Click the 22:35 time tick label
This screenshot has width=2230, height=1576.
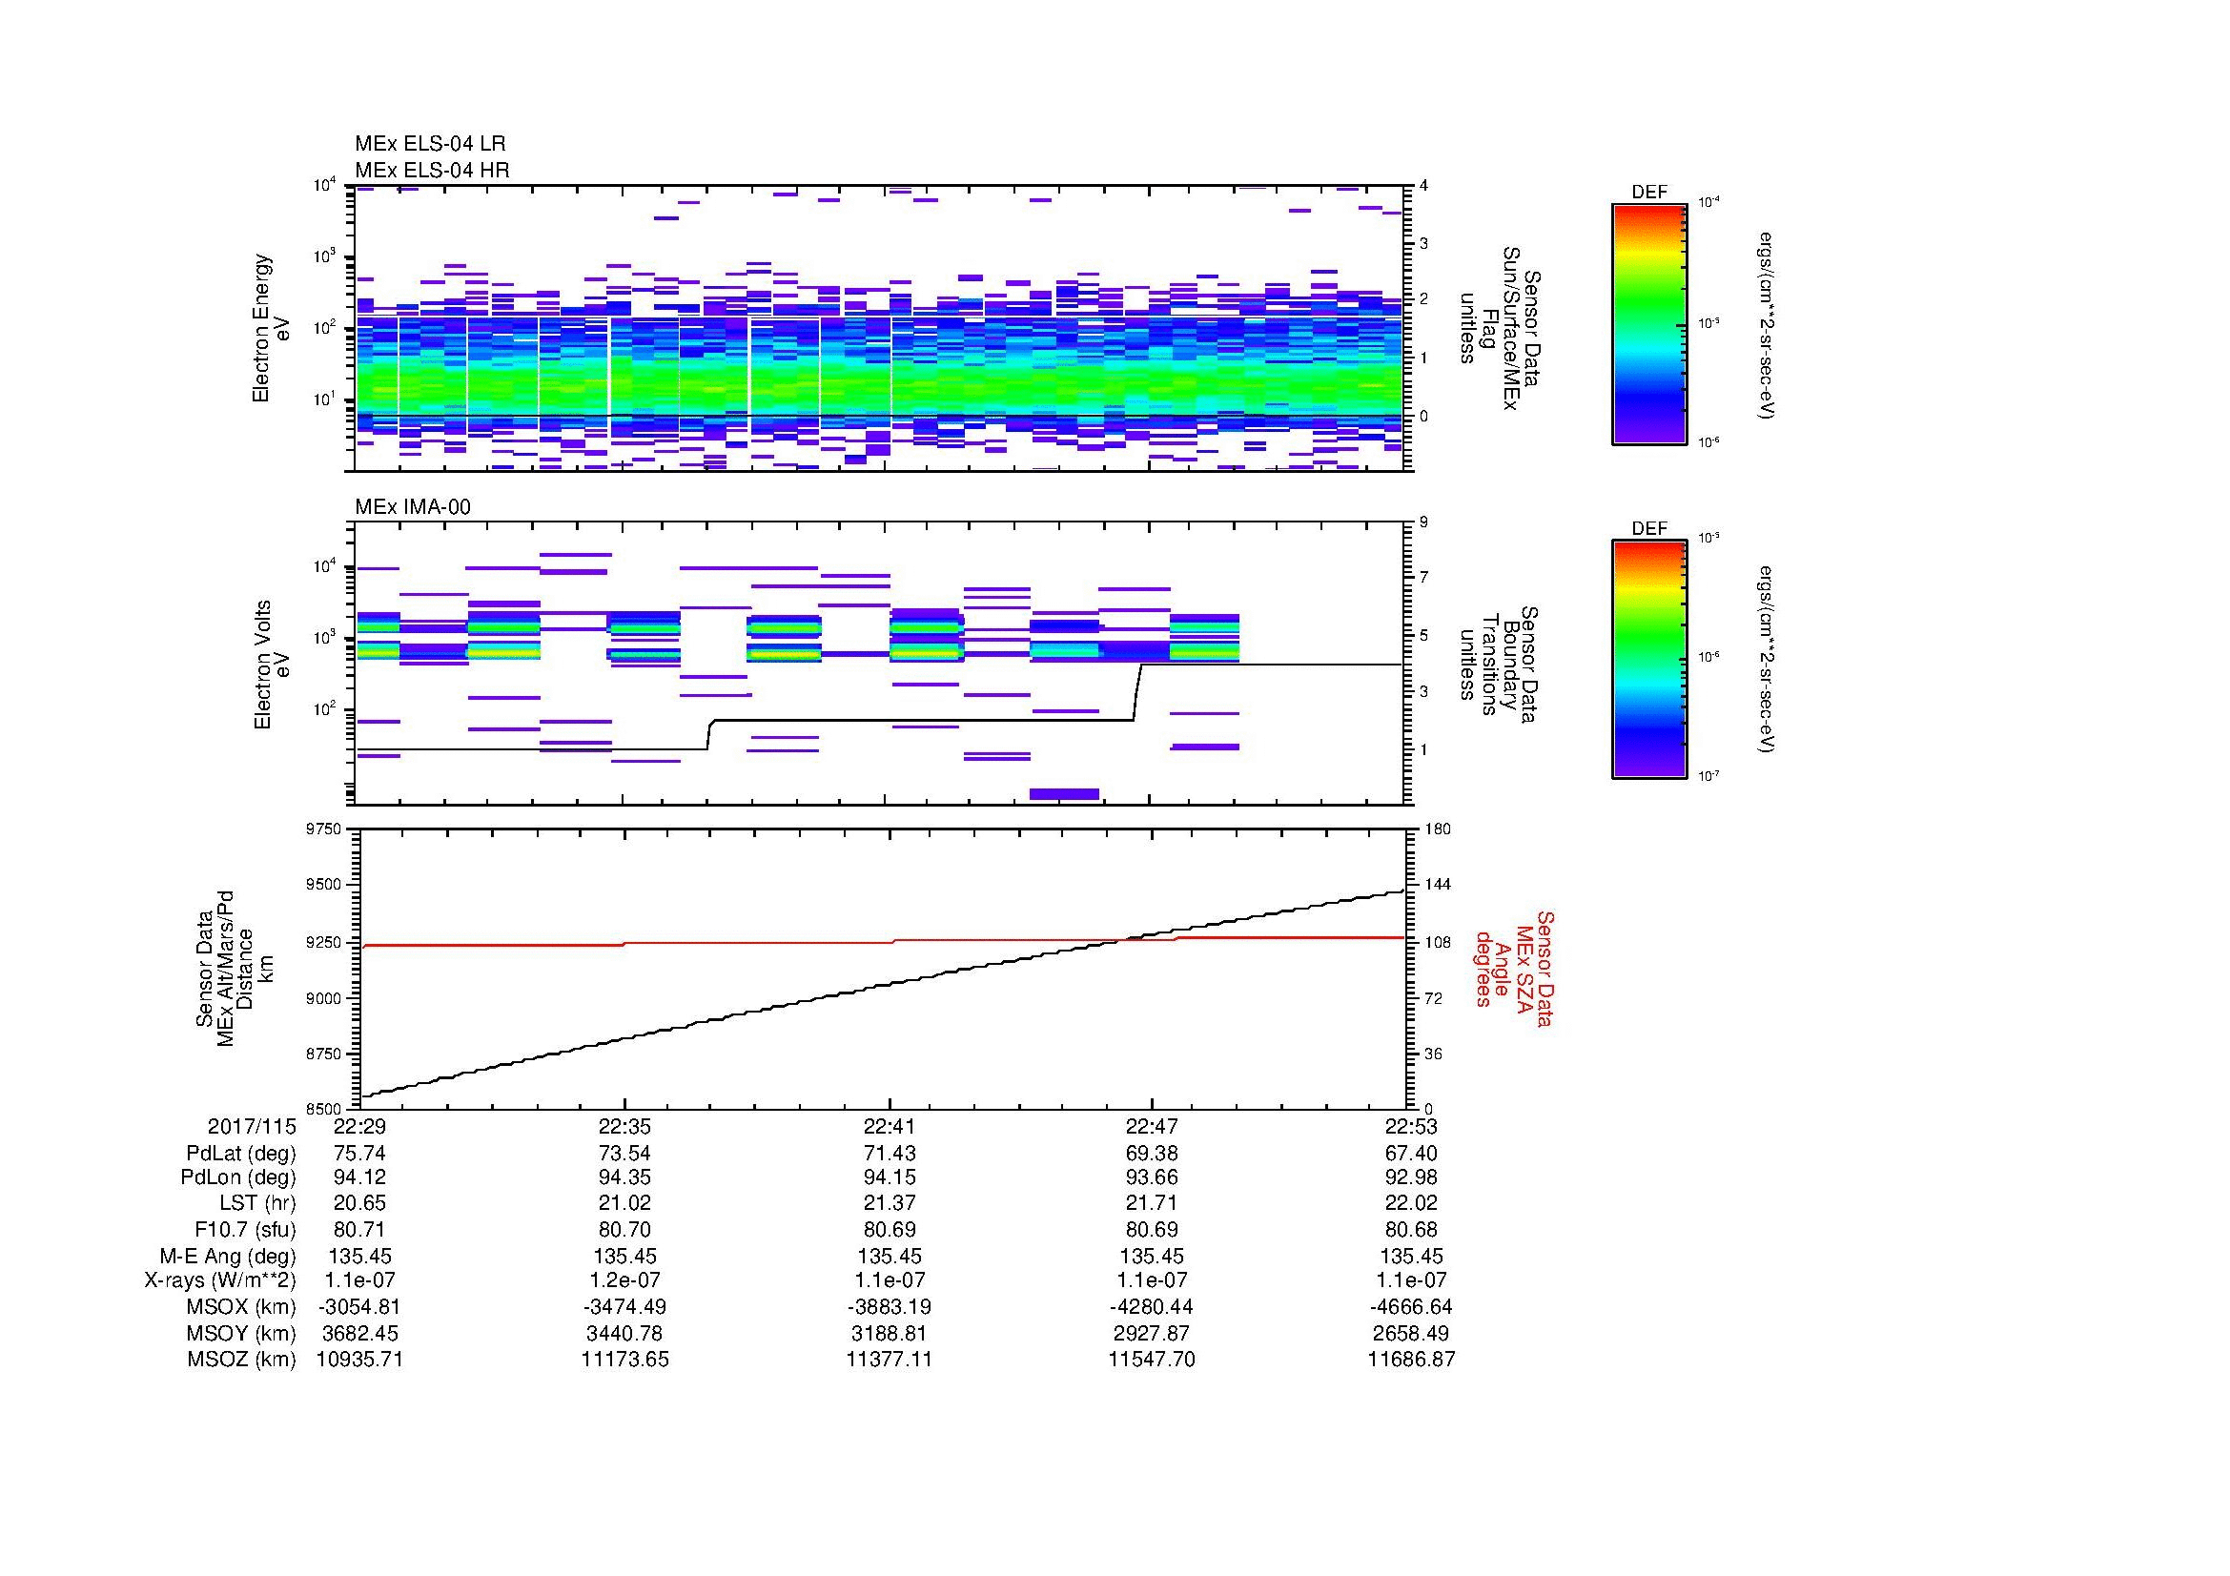coord(624,1127)
